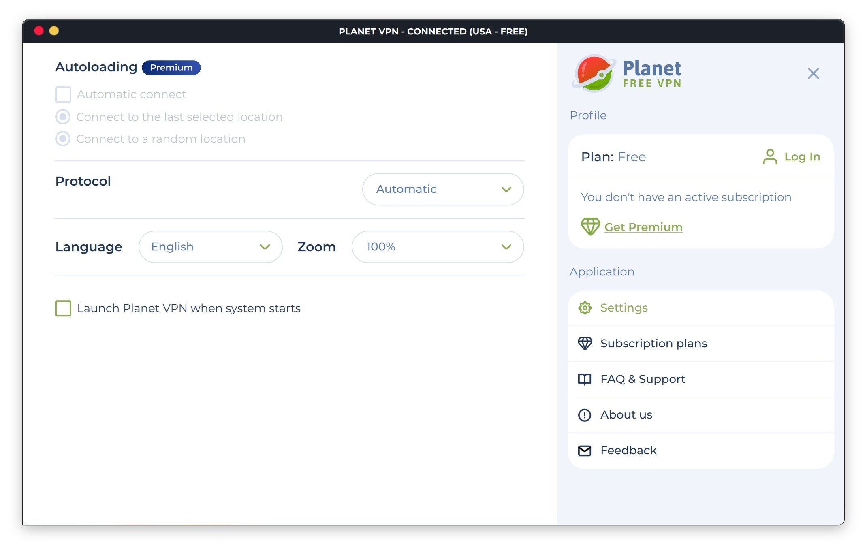Click the Log In link

(802, 157)
